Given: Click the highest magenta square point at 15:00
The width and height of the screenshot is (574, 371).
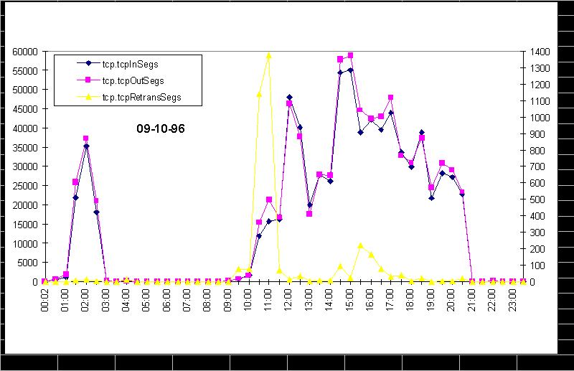Looking at the screenshot, I should pos(350,55).
